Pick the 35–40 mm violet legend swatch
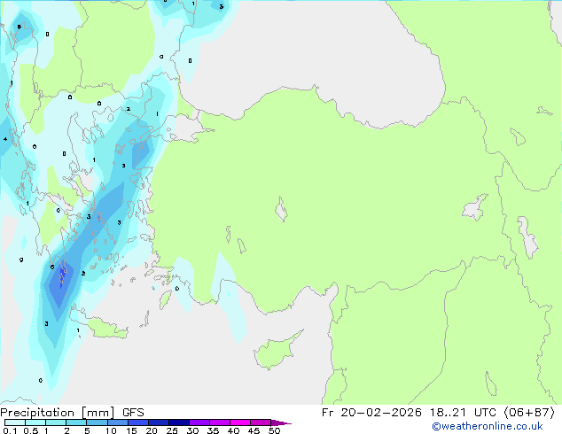The image size is (562, 434). 220,422
